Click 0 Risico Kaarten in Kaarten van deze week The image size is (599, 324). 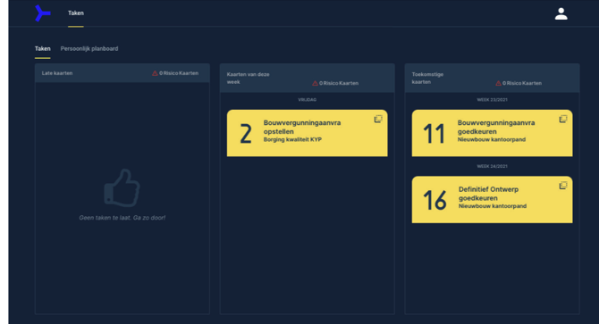tap(339, 83)
